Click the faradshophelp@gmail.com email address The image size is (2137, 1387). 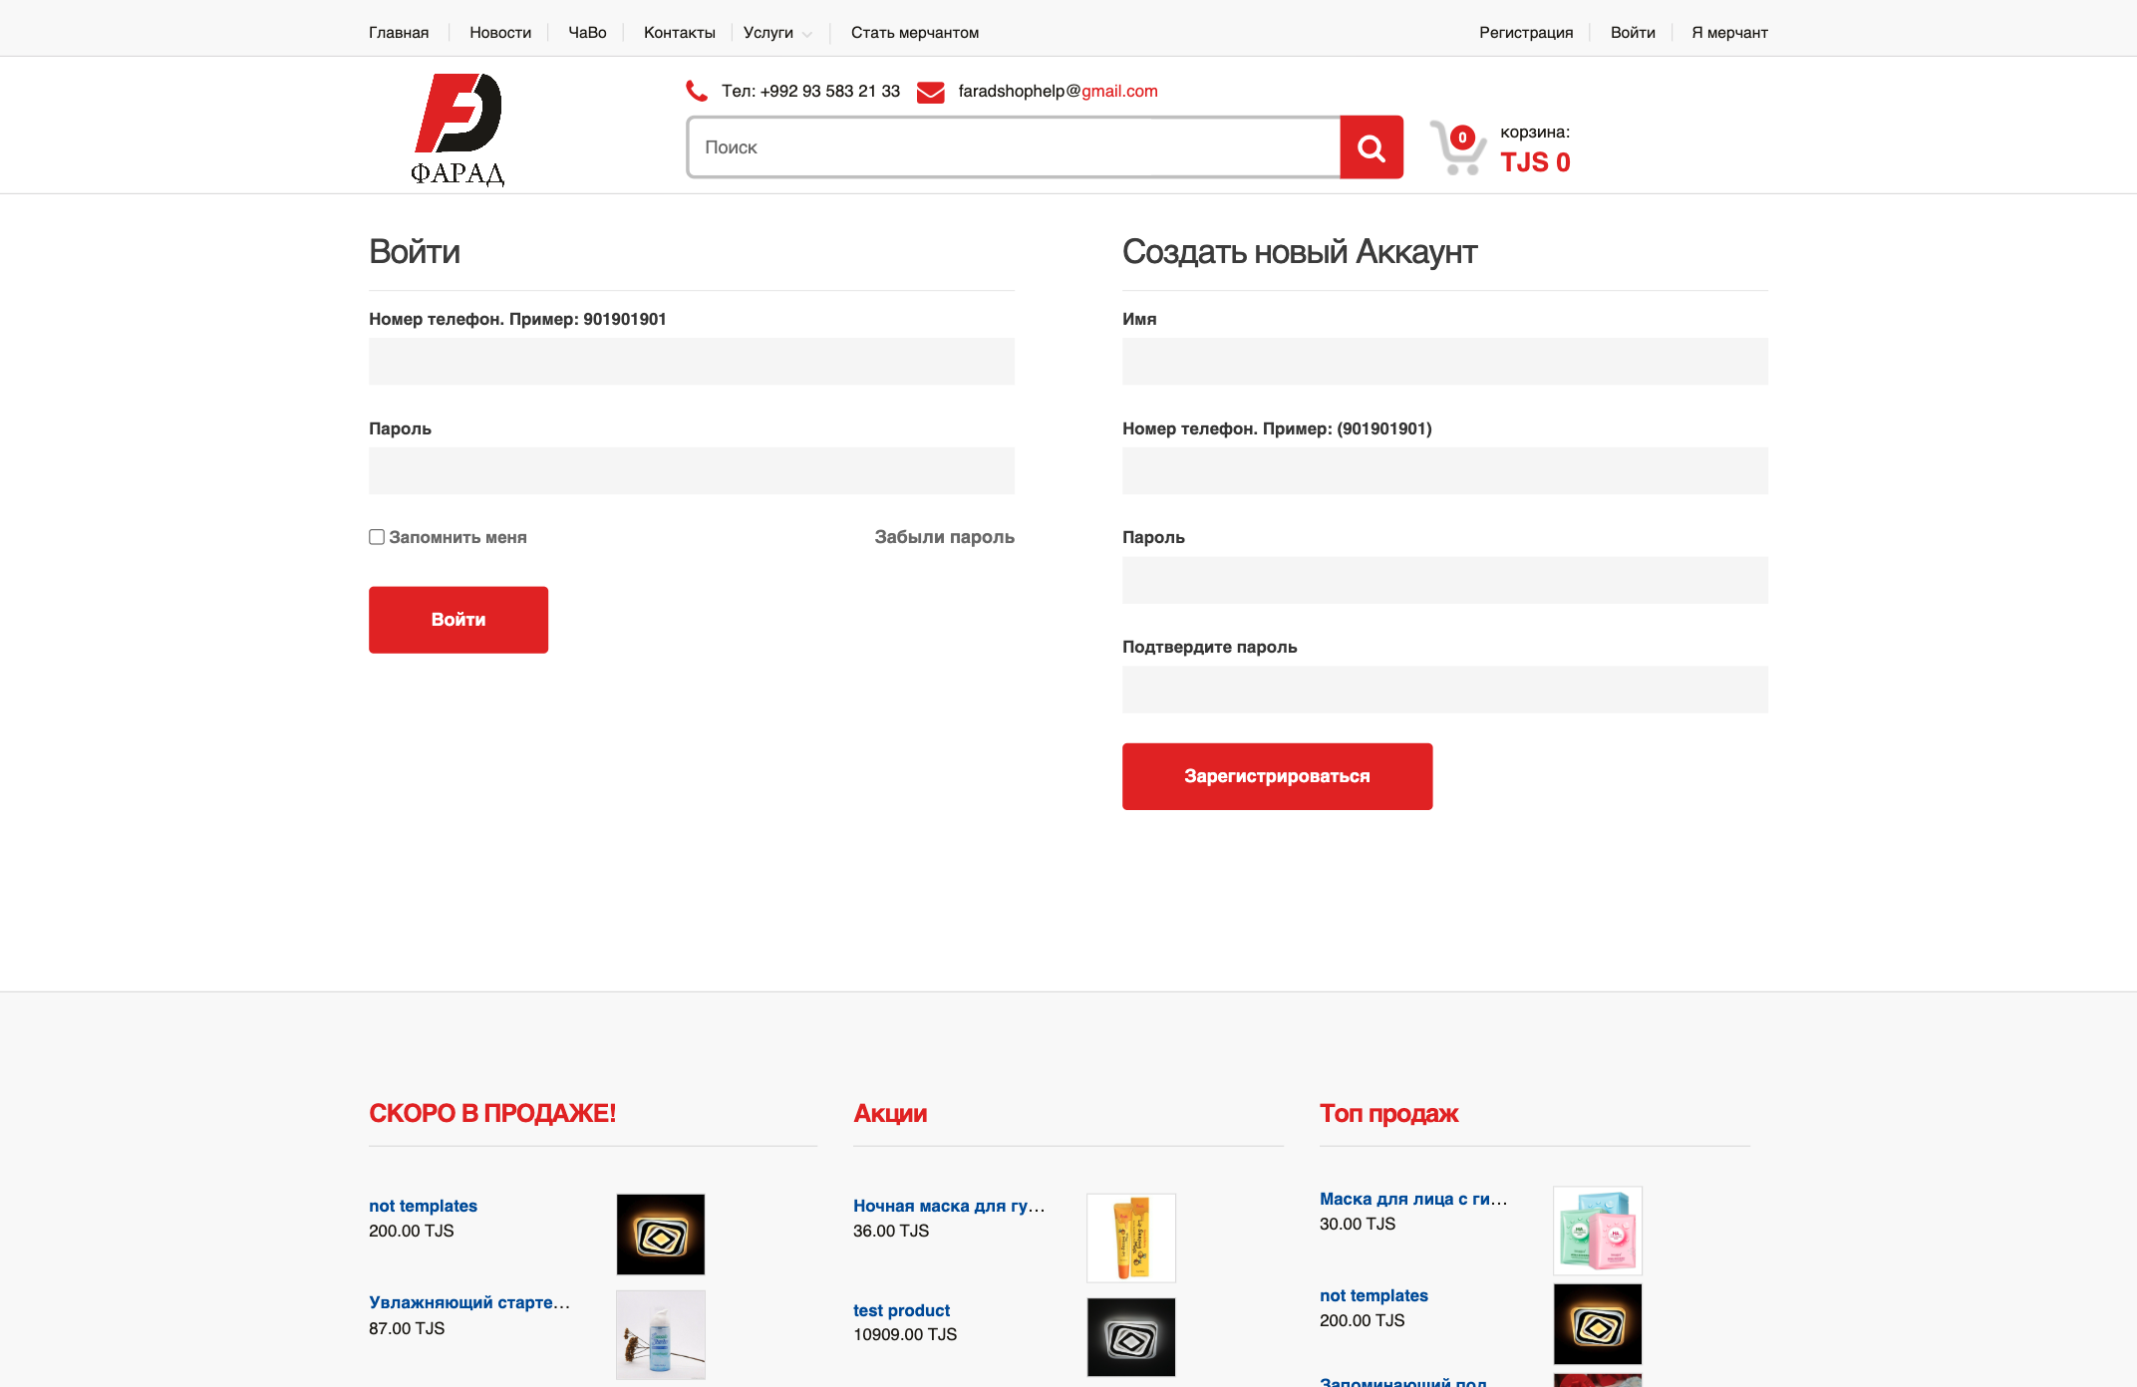1058,91
